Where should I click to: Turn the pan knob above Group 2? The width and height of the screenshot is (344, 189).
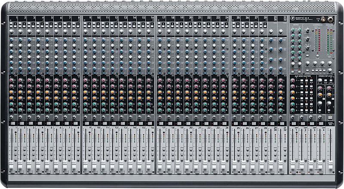tap(302, 117)
